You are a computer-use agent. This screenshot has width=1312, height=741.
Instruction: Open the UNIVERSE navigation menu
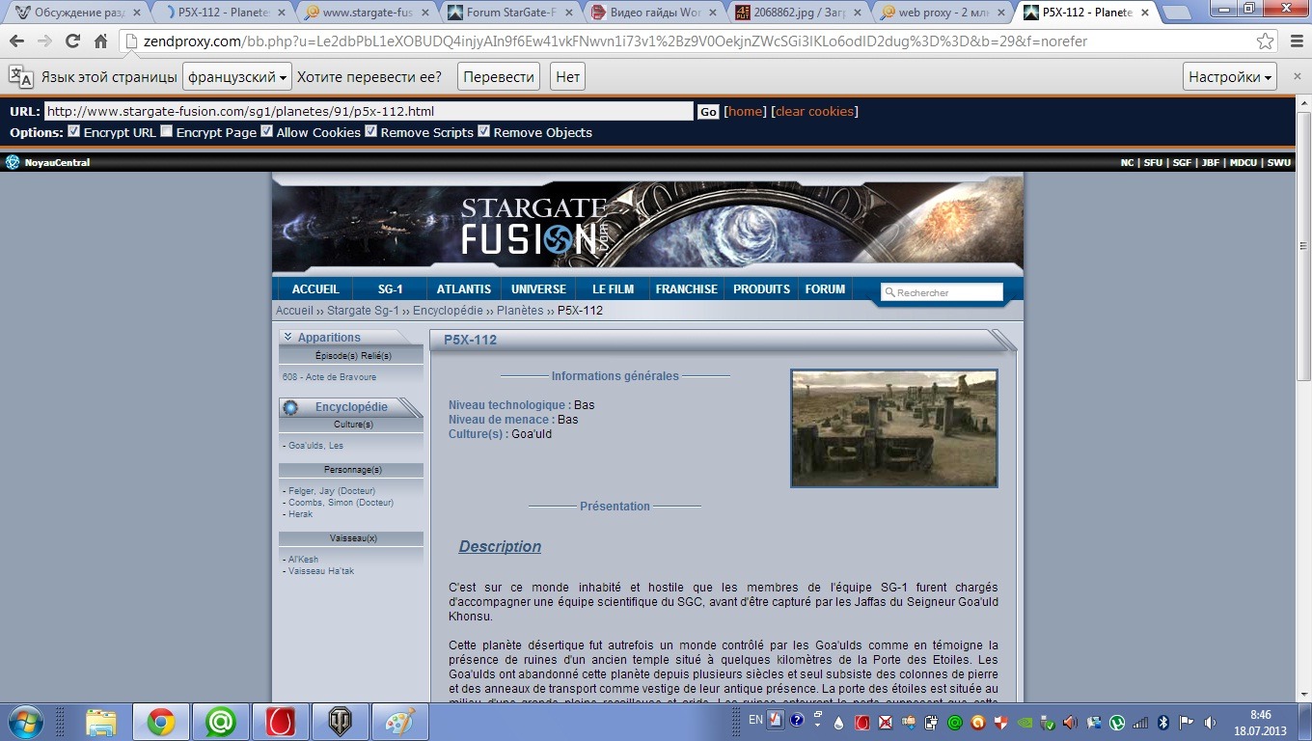[538, 289]
